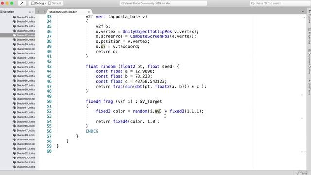Open the Properties side panel
The image size is (311, 175).
(309, 36)
